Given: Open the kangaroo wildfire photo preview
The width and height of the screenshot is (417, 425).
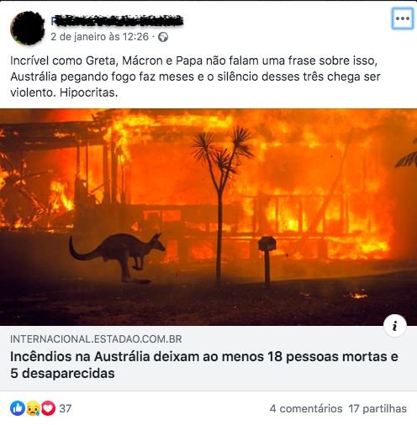Looking at the screenshot, I should pyautogui.click(x=208, y=217).
